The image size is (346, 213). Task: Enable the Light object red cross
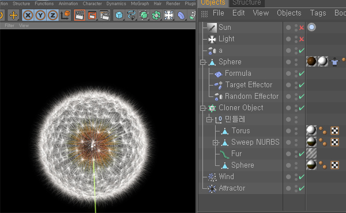click(x=302, y=39)
